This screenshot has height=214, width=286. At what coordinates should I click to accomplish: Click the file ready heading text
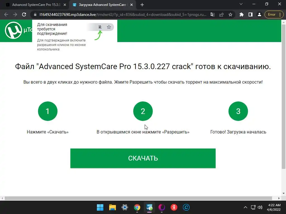[143, 66]
